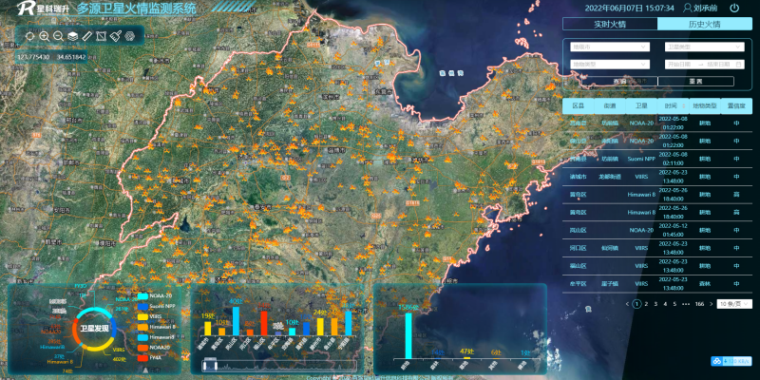Click the start date range input field
This screenshot has height=380, width=760.
click(x=680, y=64)
